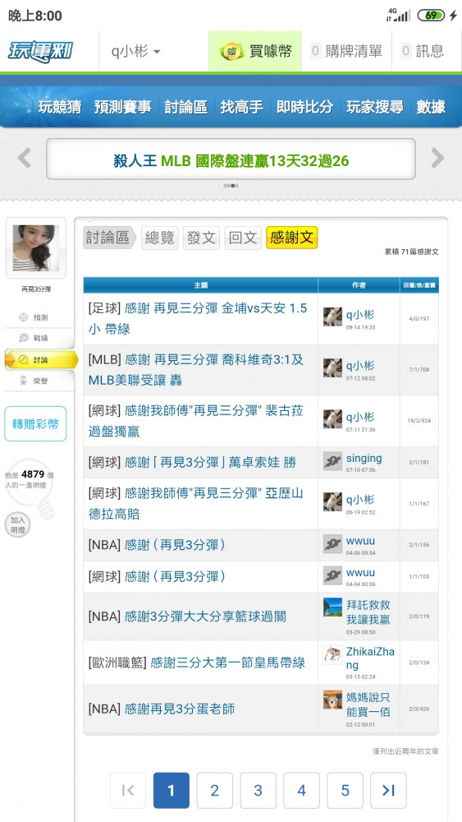462x822 pixels.
Task: Switch to 總覽 tab
Action: pyautogui.click(x=159, y=238)
